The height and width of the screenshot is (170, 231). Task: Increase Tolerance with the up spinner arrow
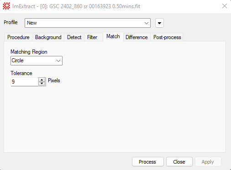[x=42, y=80]
